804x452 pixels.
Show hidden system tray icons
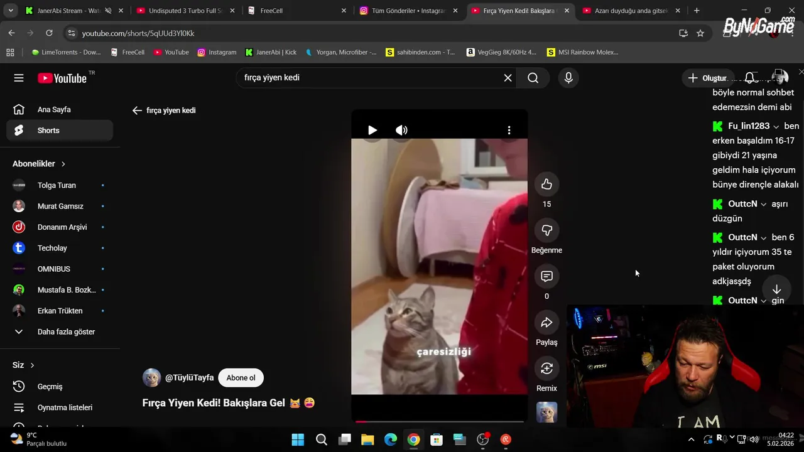[x=692, y=439]
